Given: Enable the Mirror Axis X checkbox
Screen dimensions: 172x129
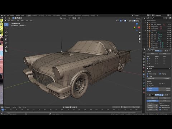Looking at the screenshot, I should (148, 59).
